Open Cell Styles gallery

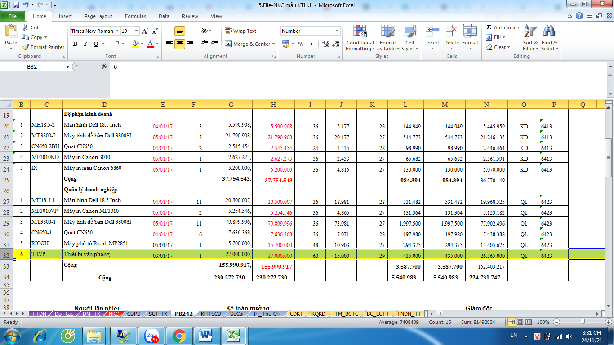pyautogui.click(x=409, y=38)
